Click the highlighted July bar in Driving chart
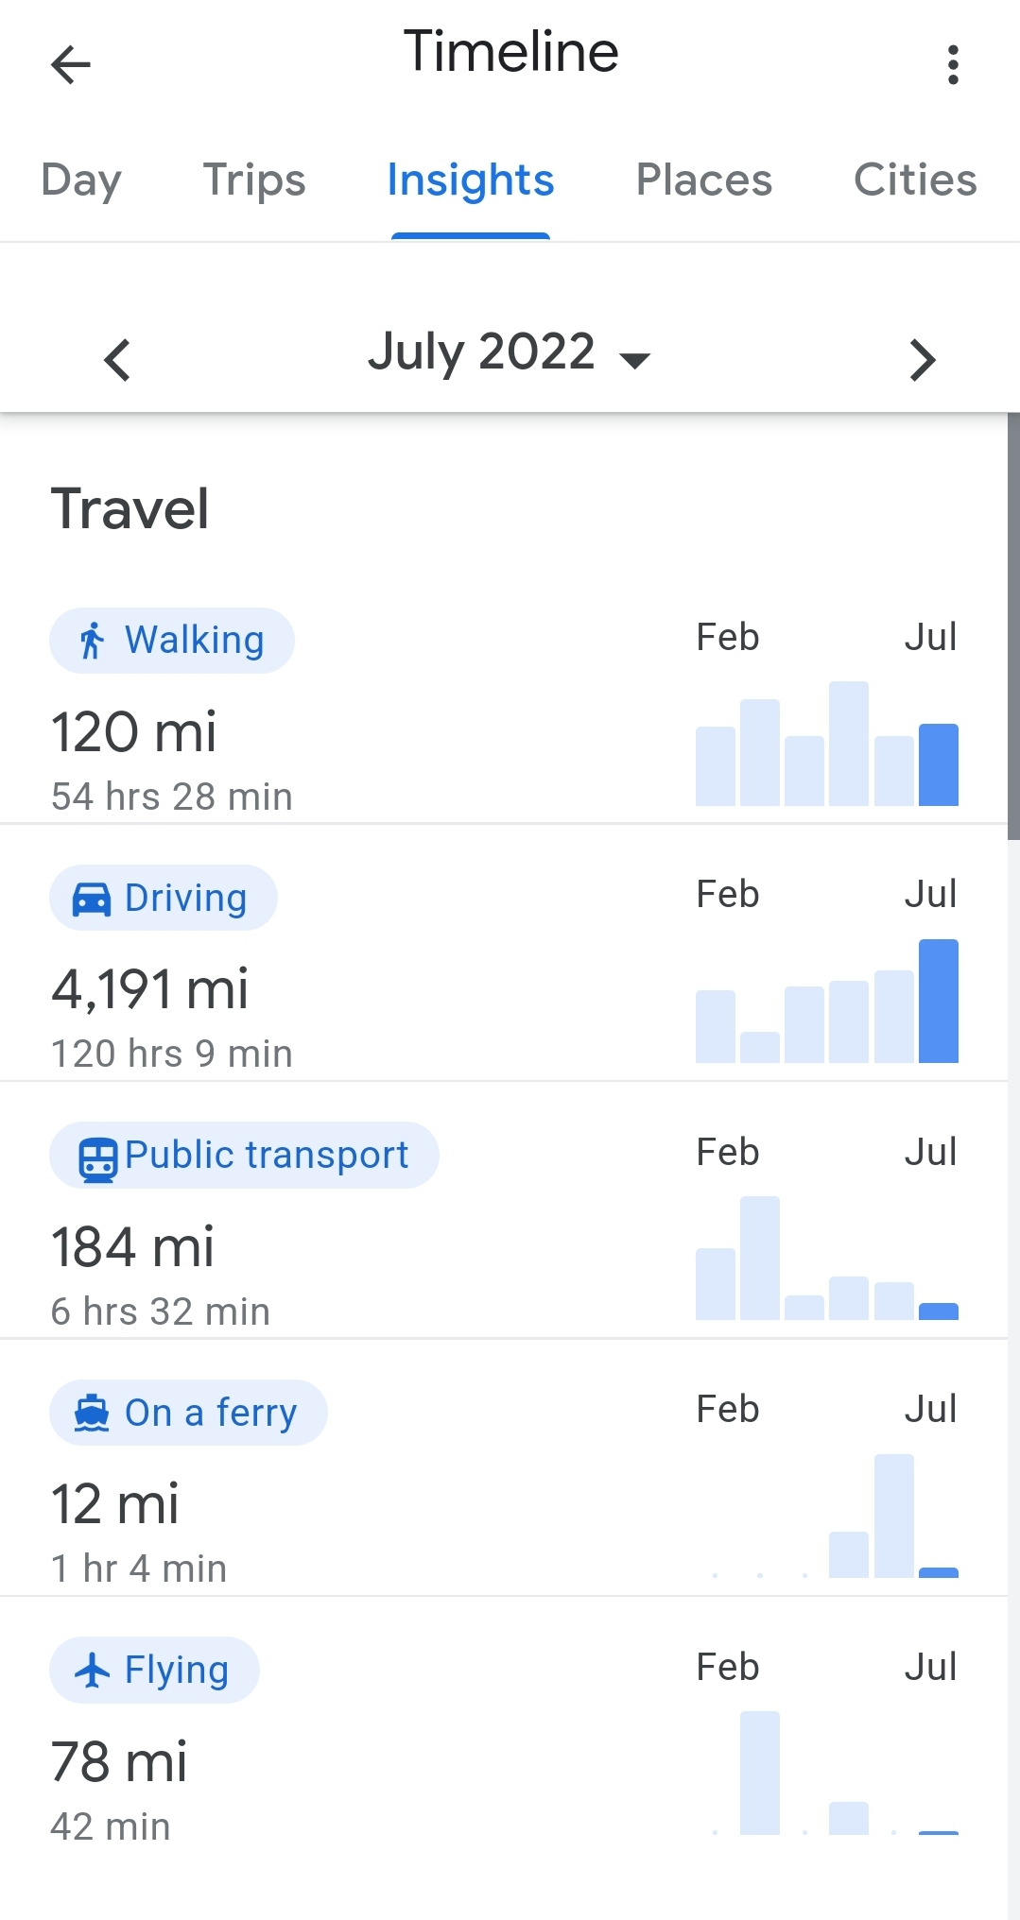This screenshot has width=1020, height=1920. (x=938, y=1002)
